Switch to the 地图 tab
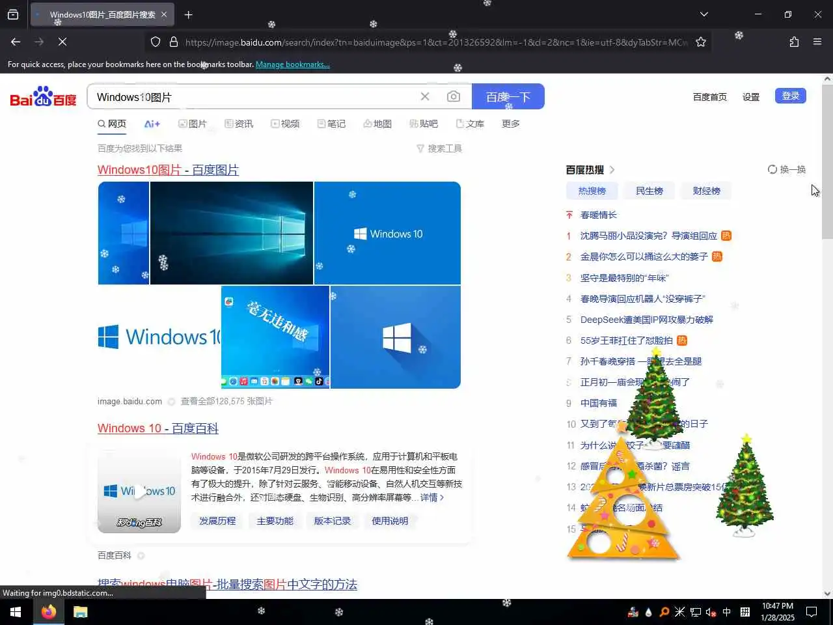 (377, 124)
